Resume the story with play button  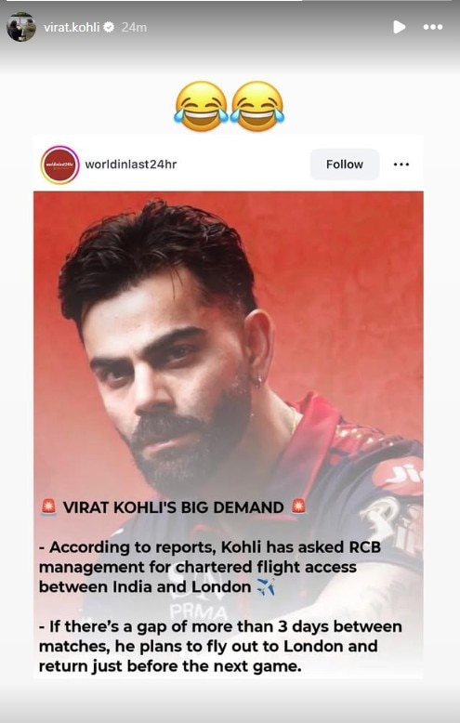tap(400, 27)
